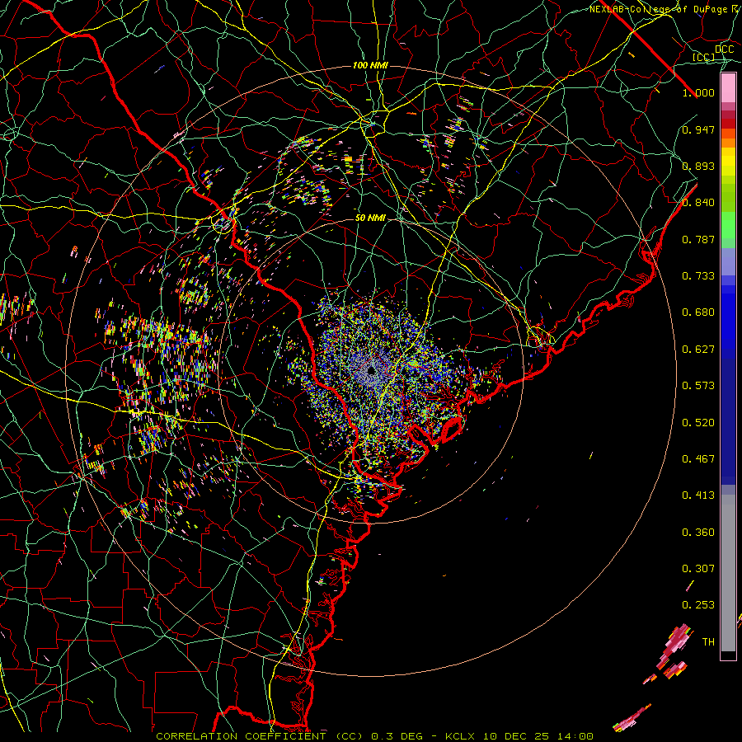Click the TH label beside the color bar
Viewport: 742px width, 742px height.
click(708, 642)
